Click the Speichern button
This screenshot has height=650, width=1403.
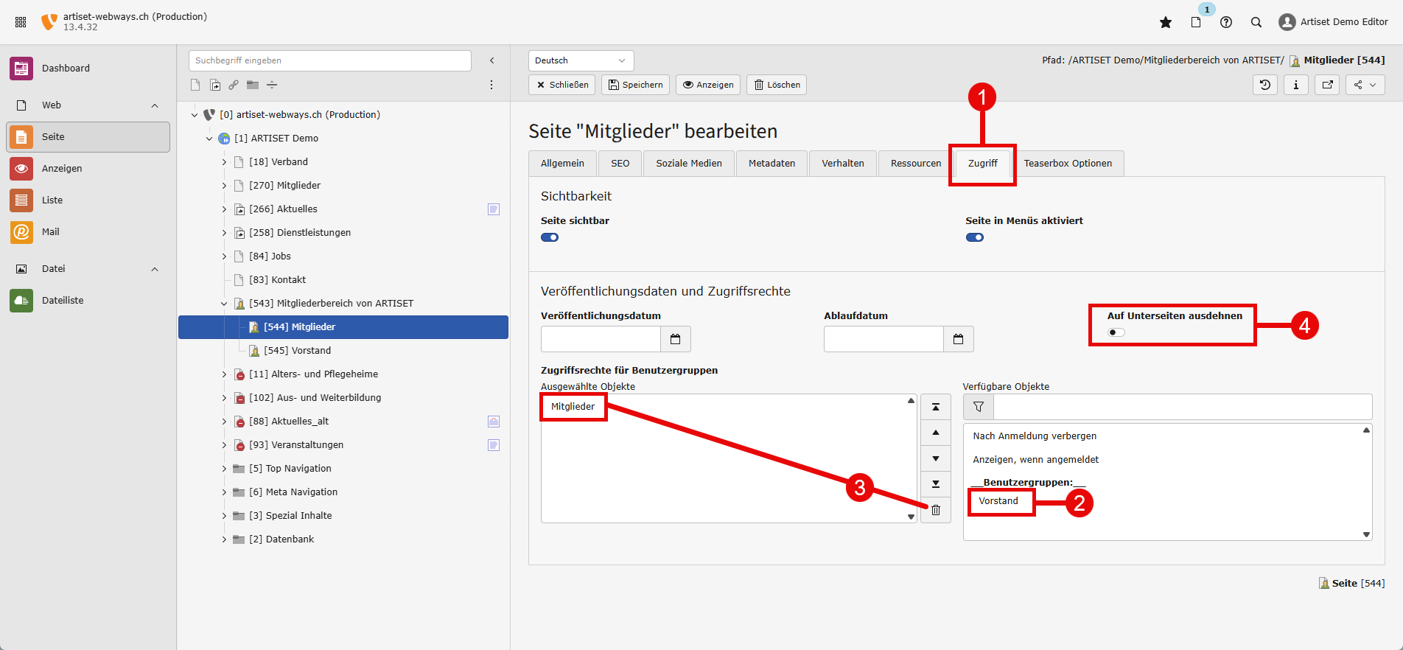point(635,85)
